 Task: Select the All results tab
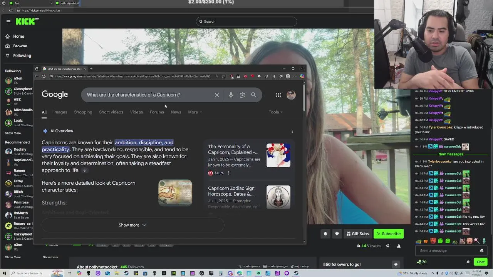point(44,112)
